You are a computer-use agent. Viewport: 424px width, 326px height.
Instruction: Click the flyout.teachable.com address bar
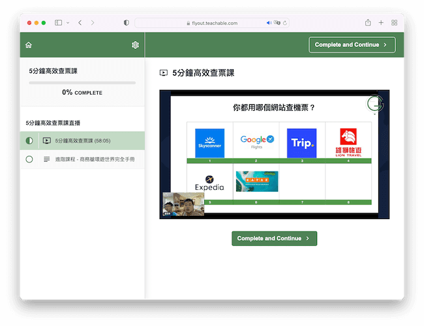point(212,23)
